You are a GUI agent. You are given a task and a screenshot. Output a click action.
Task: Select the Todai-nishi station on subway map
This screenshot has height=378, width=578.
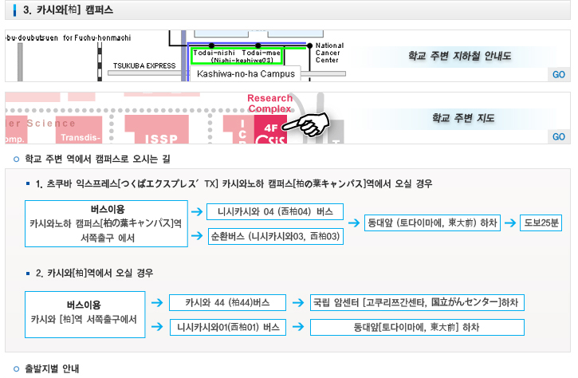pyautogui.click(x=210, y=52)
